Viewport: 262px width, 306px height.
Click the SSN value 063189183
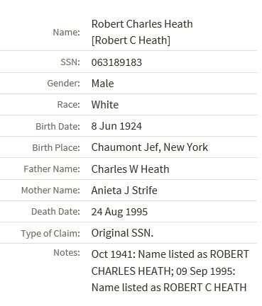click(x=116, y=62)
